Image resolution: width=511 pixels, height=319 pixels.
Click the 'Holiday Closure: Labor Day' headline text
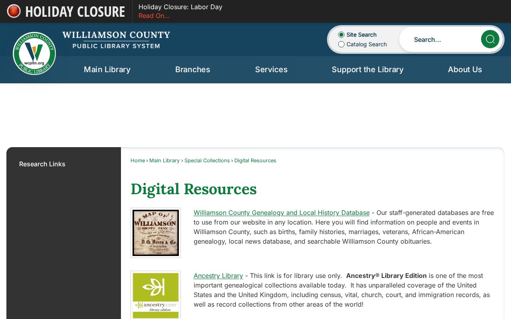pyautogui.click(x=180, y=7)
